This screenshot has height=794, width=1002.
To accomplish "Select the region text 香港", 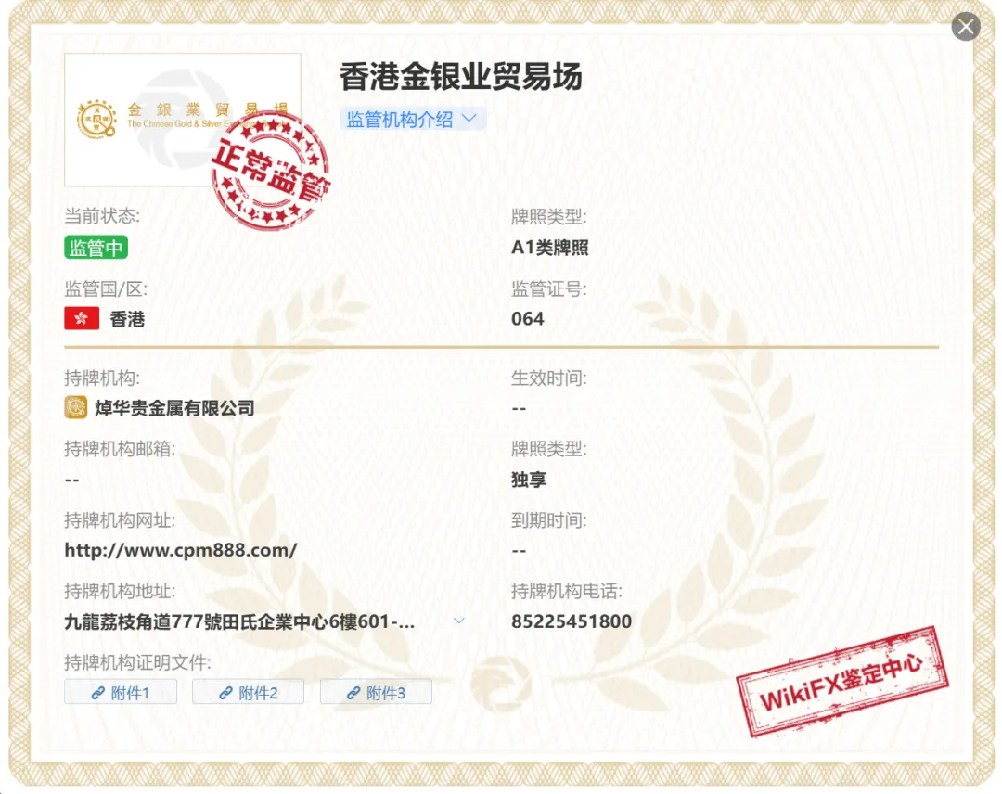I will point(127,319).
